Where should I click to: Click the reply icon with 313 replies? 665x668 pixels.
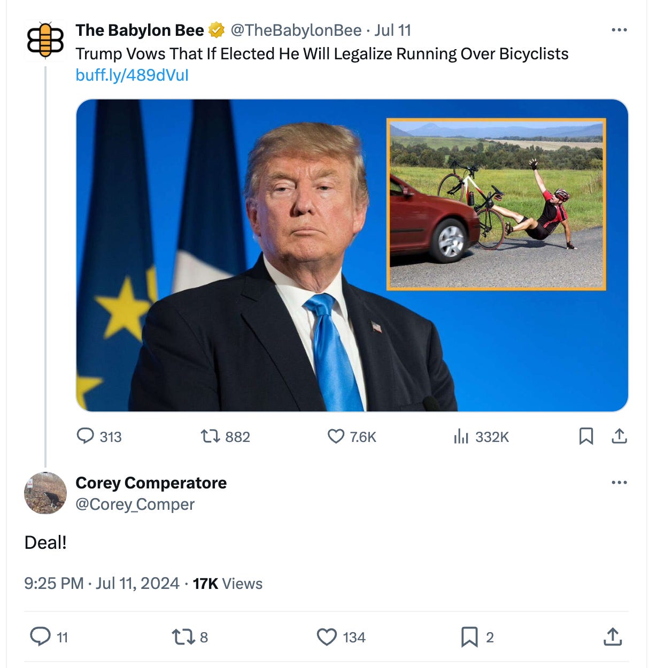(85, 436)
